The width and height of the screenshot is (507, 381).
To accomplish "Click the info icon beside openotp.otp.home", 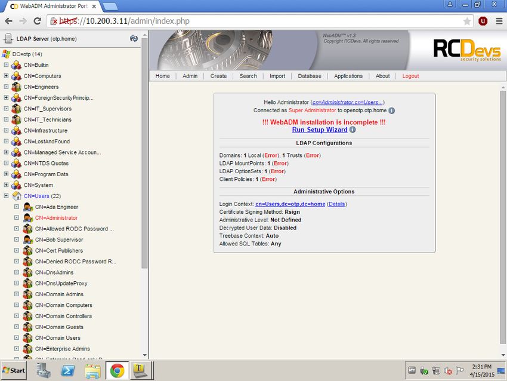I will coord(391,110).
